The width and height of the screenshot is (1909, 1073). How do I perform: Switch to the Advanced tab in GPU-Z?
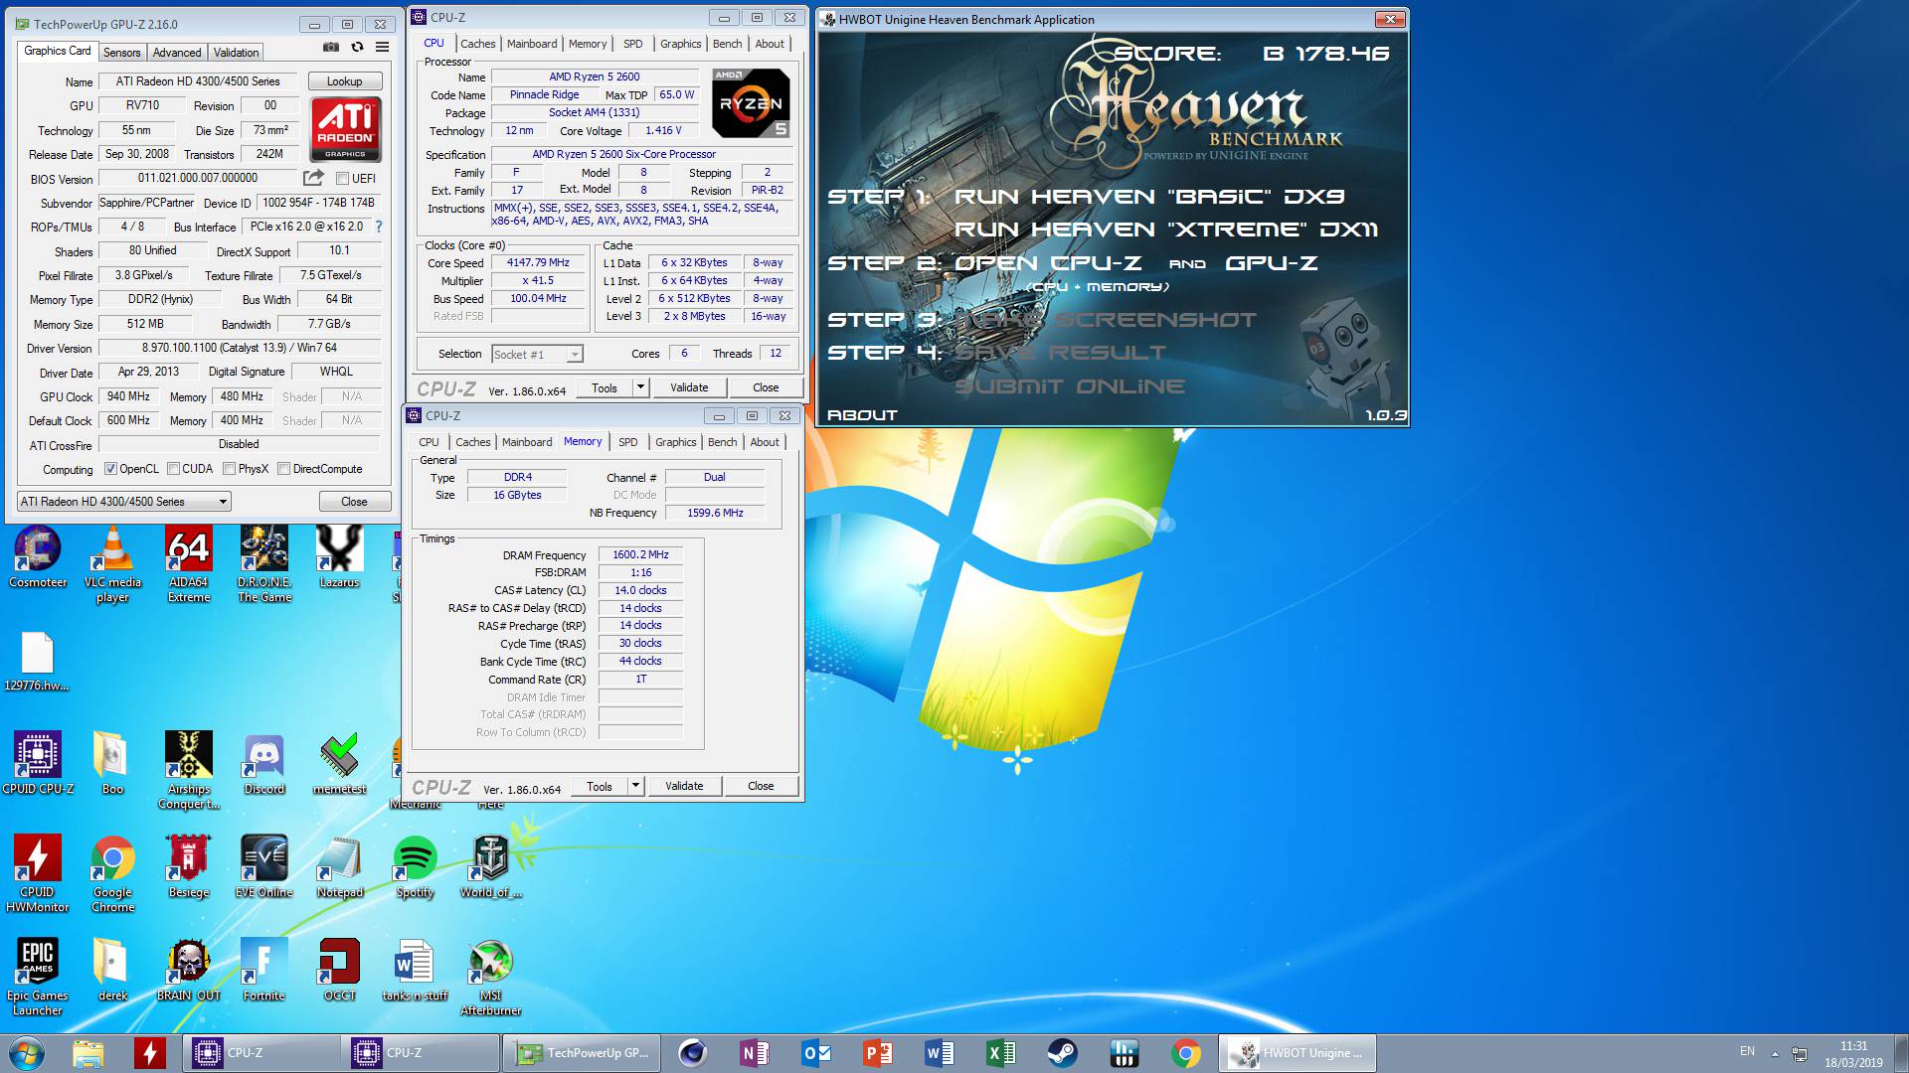point(177,53)
